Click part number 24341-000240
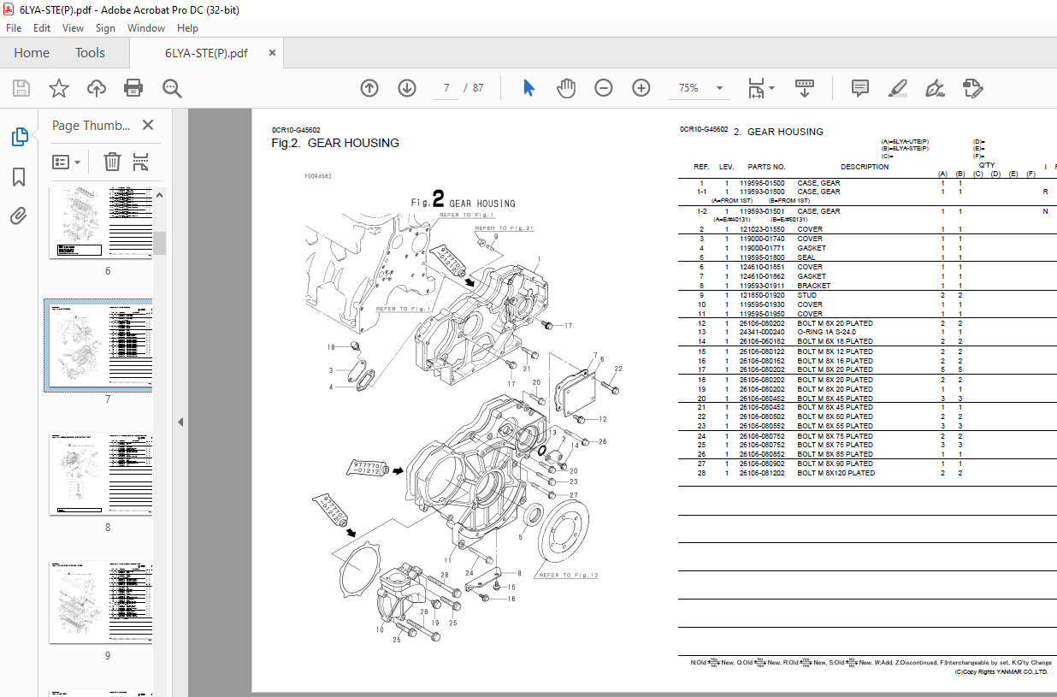 761,332
